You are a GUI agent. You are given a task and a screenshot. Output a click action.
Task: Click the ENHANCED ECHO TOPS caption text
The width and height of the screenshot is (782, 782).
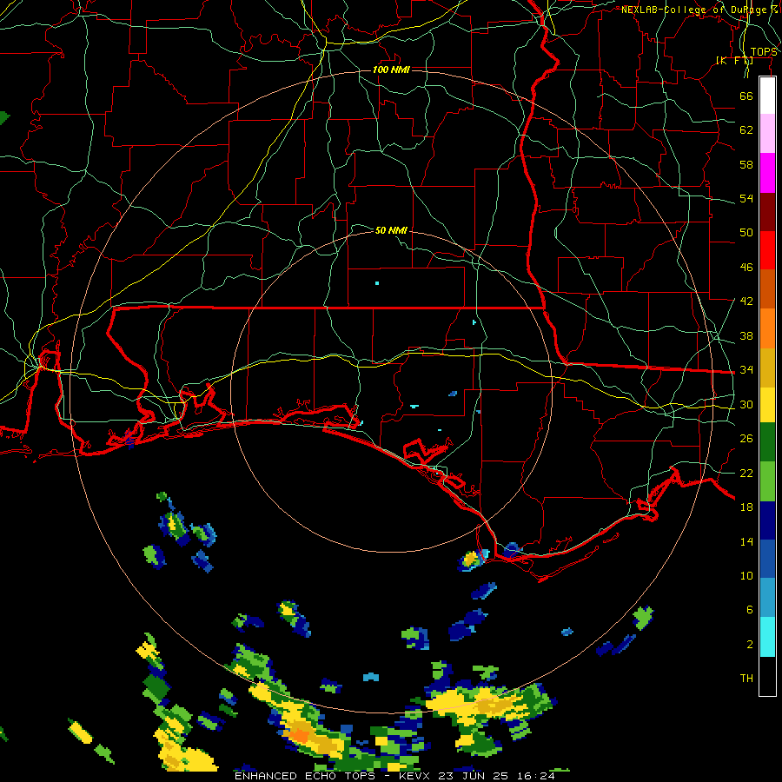click(305, 776)
